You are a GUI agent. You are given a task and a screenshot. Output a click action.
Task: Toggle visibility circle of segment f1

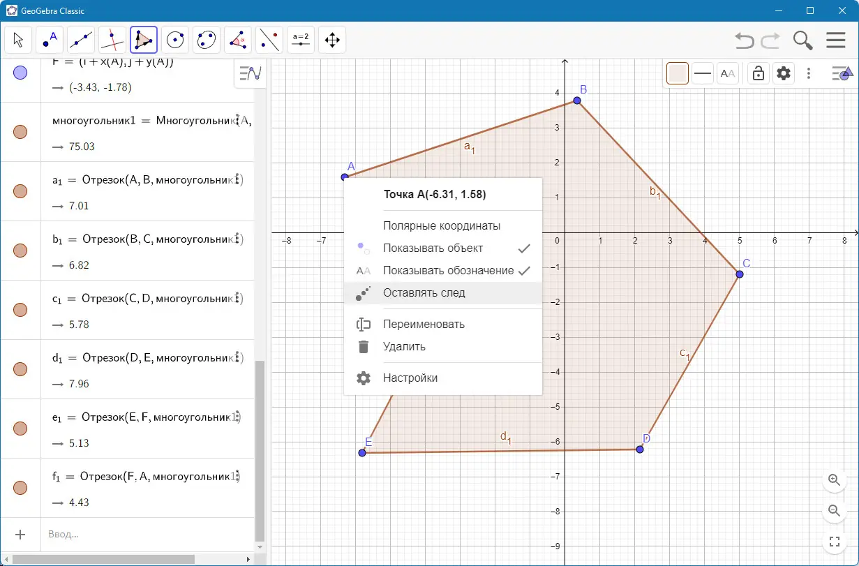[20, 488]
